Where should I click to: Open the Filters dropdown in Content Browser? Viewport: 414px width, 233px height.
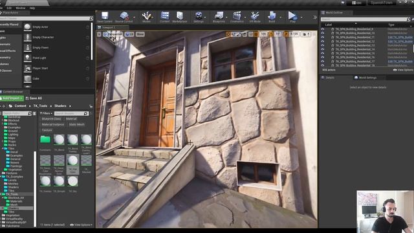point(46,113)
